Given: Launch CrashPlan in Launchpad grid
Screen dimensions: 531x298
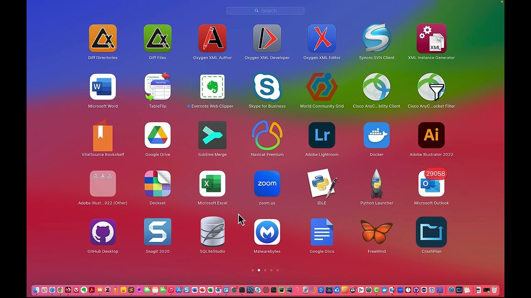Looking at the screenshot, I should tap(431, 232).
